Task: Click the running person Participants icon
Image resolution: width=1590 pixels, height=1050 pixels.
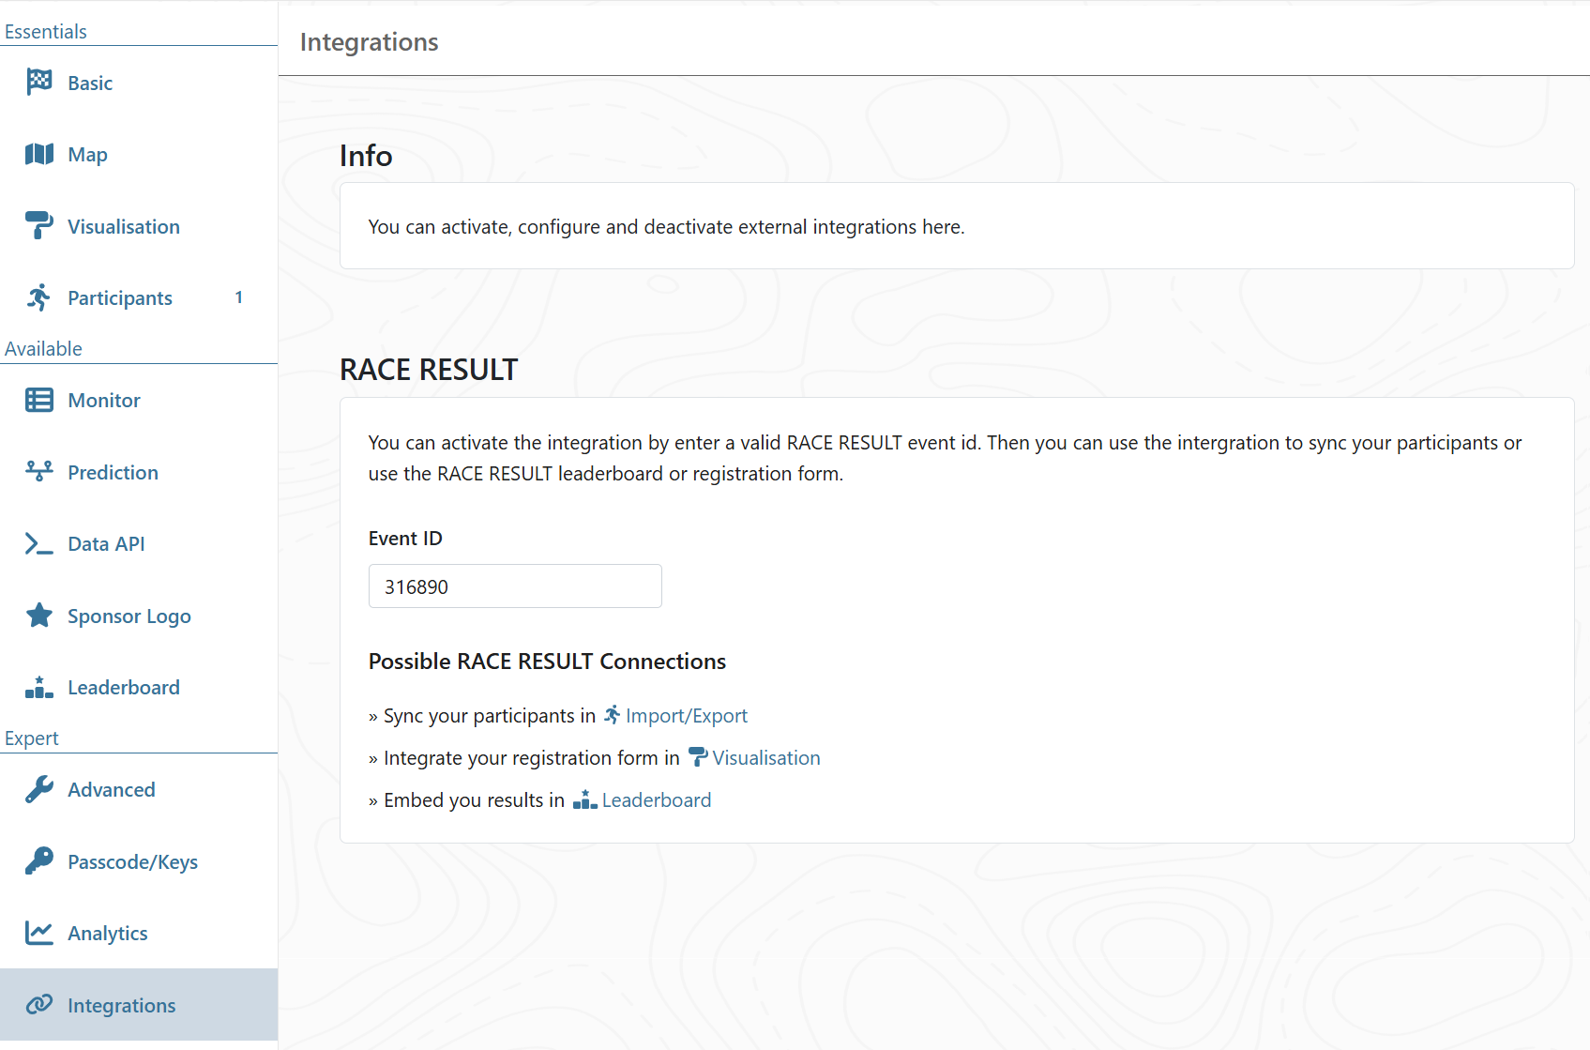Action: (38, 297)
